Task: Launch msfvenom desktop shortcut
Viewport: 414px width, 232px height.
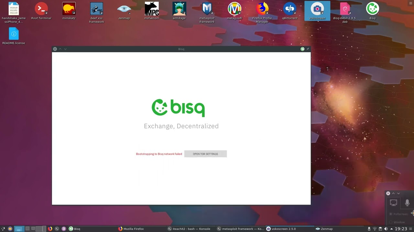Action: click(x=152, y=11)
